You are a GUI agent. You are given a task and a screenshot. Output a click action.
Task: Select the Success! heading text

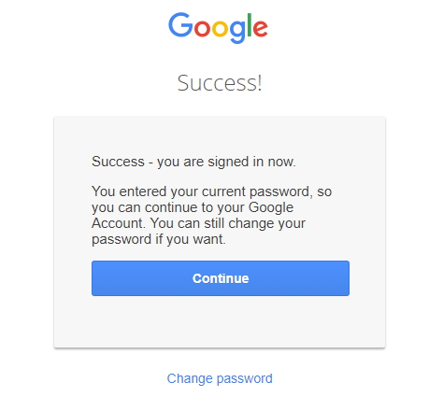point(220,83)
